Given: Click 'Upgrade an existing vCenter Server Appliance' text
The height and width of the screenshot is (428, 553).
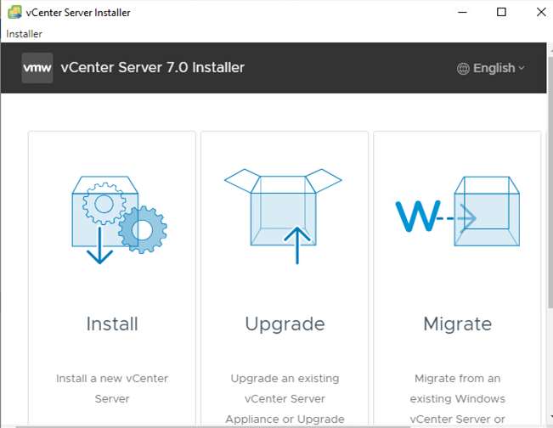Looking at the screenshot, I should tap(285, 398).
